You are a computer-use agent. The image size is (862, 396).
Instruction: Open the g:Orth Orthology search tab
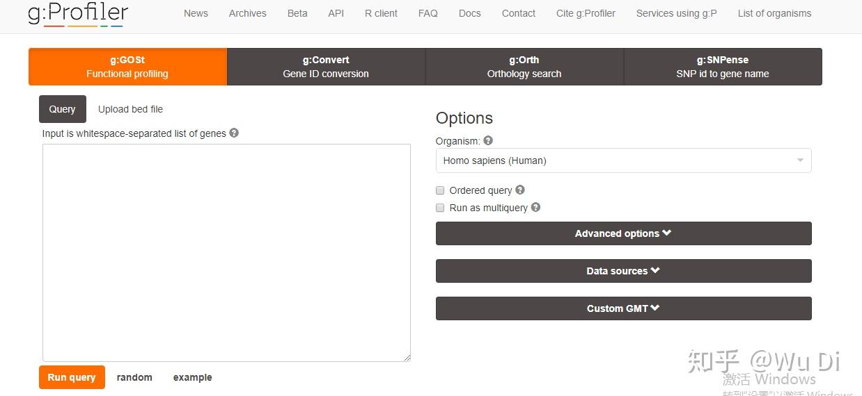click(524, 67)
